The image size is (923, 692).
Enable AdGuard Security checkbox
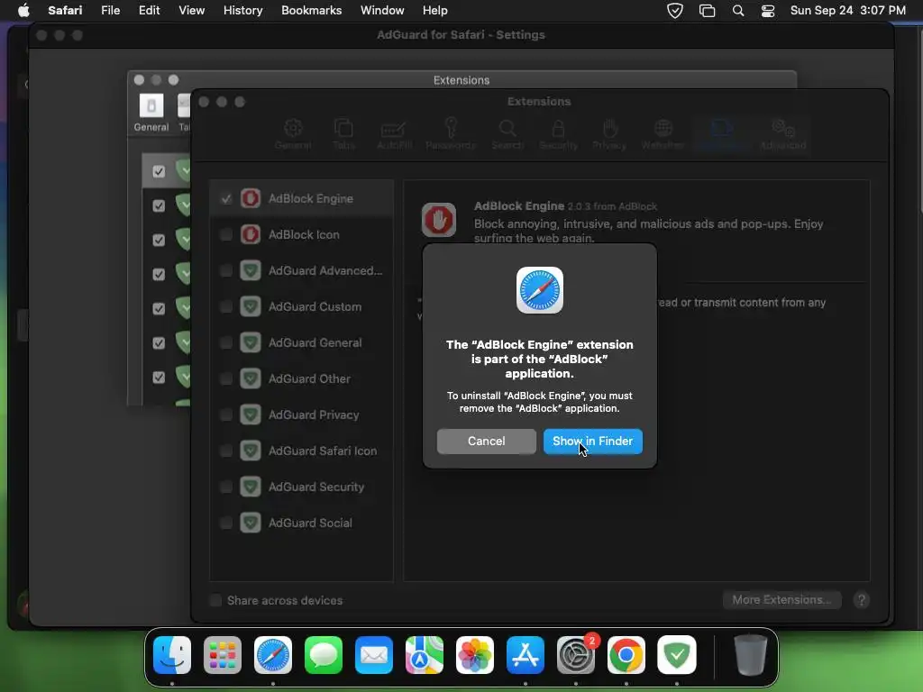pyautogui.click(x=226, y=487)
